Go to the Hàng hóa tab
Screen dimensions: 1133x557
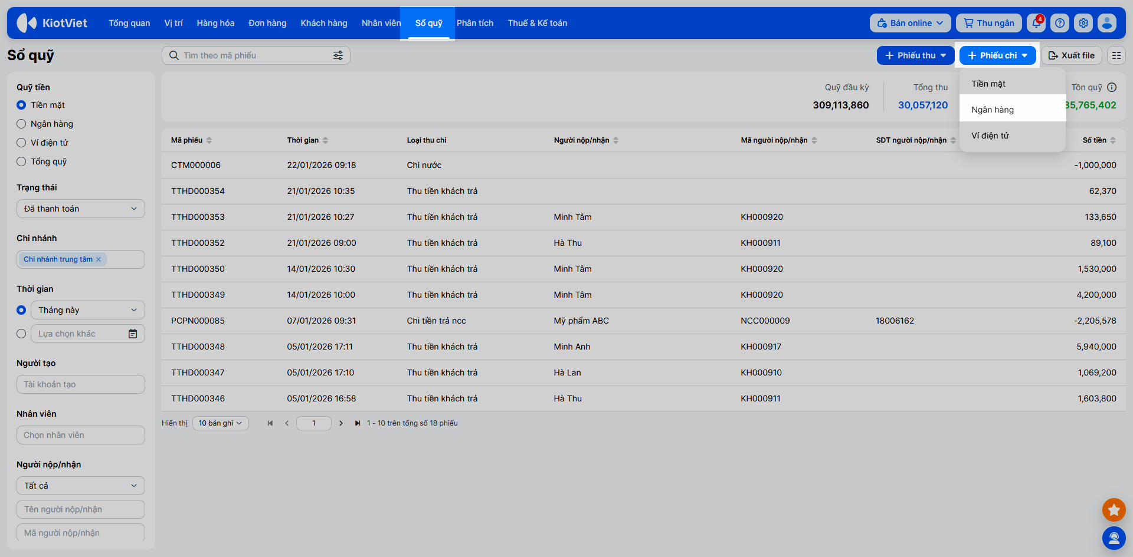[x=215, y=23]
